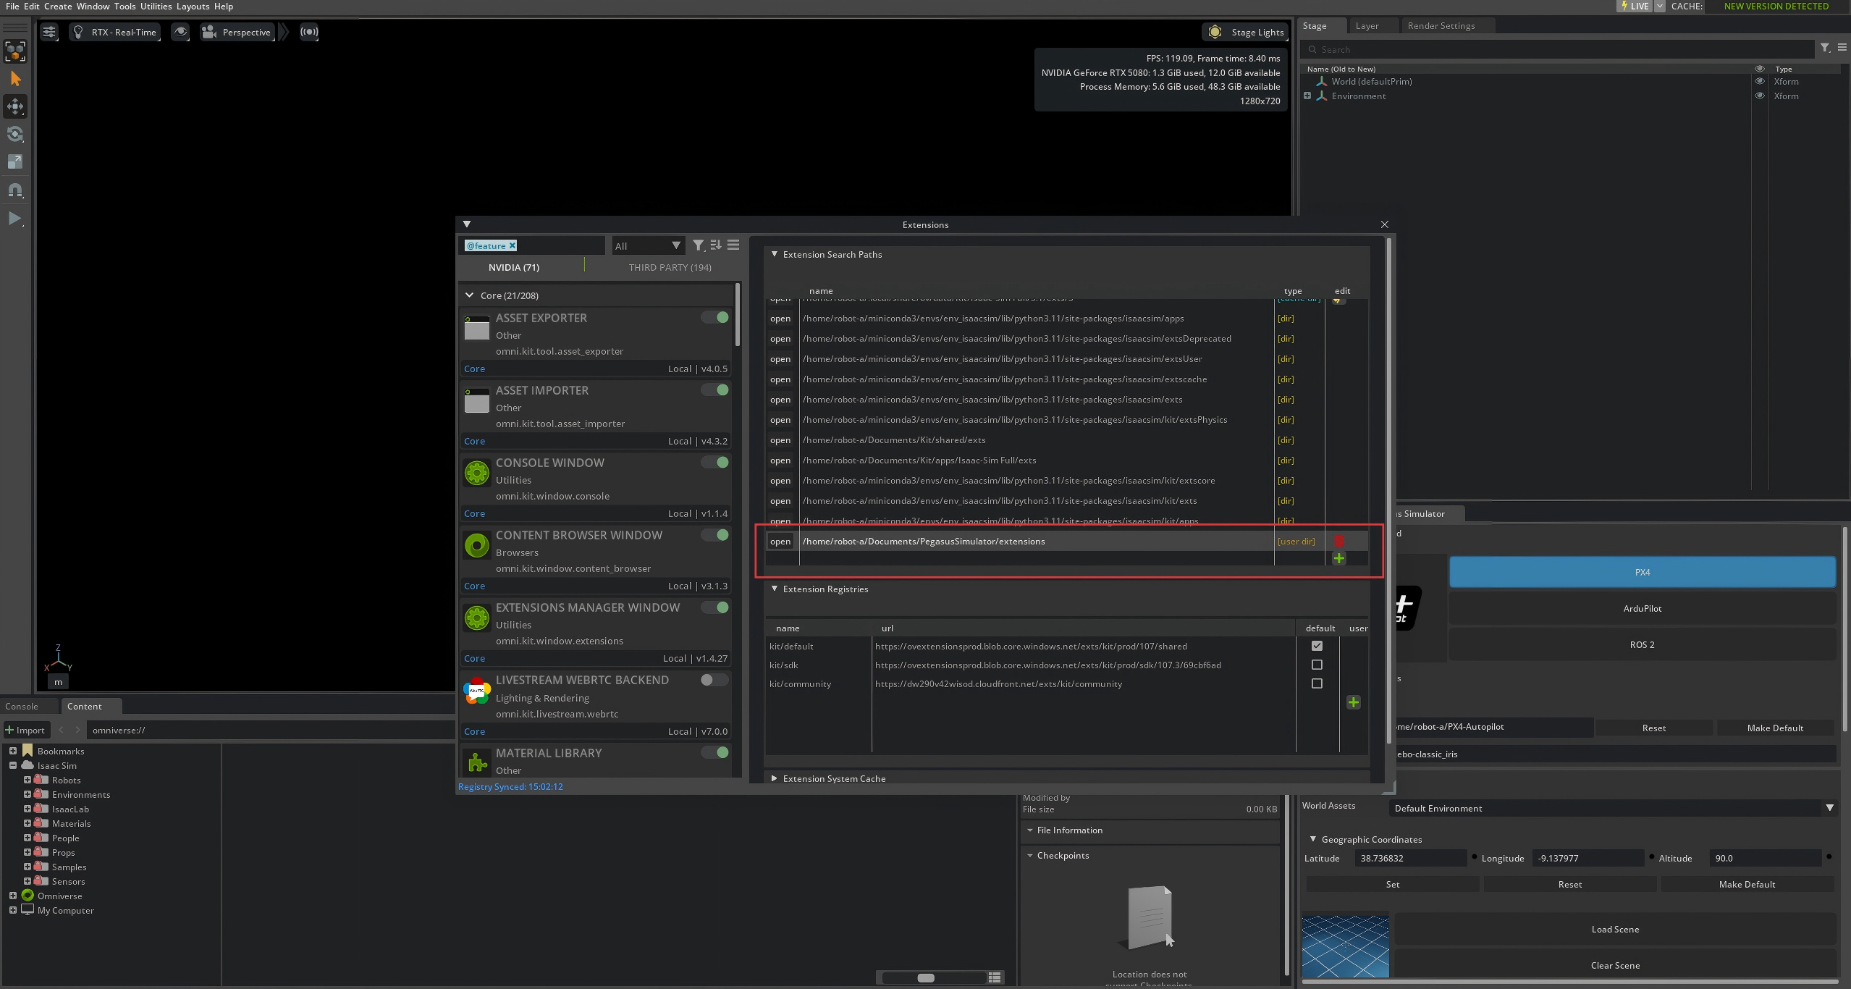
Task: Select the selection mode (cubes) tool
Action: click(15, 51)
